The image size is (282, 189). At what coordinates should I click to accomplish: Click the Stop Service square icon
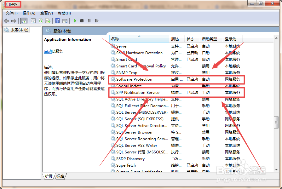click(x=82, y=21)
